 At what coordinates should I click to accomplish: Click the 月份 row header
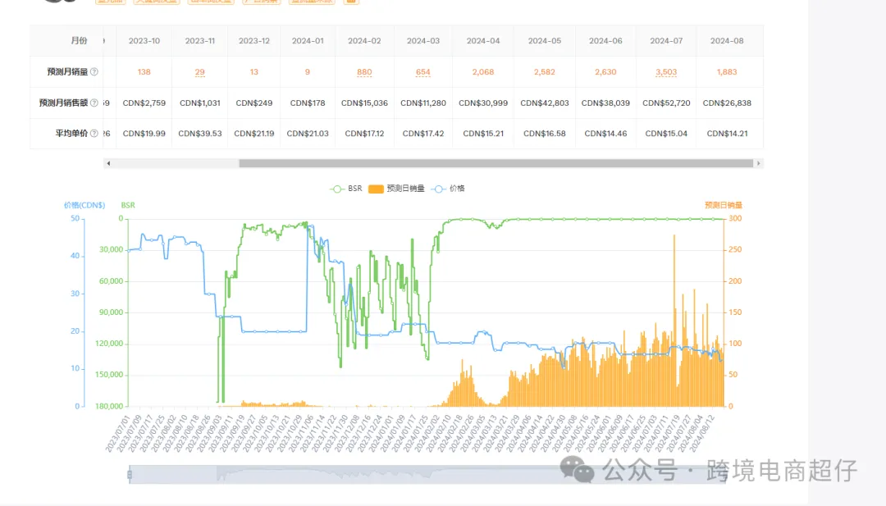click(79, 41)
